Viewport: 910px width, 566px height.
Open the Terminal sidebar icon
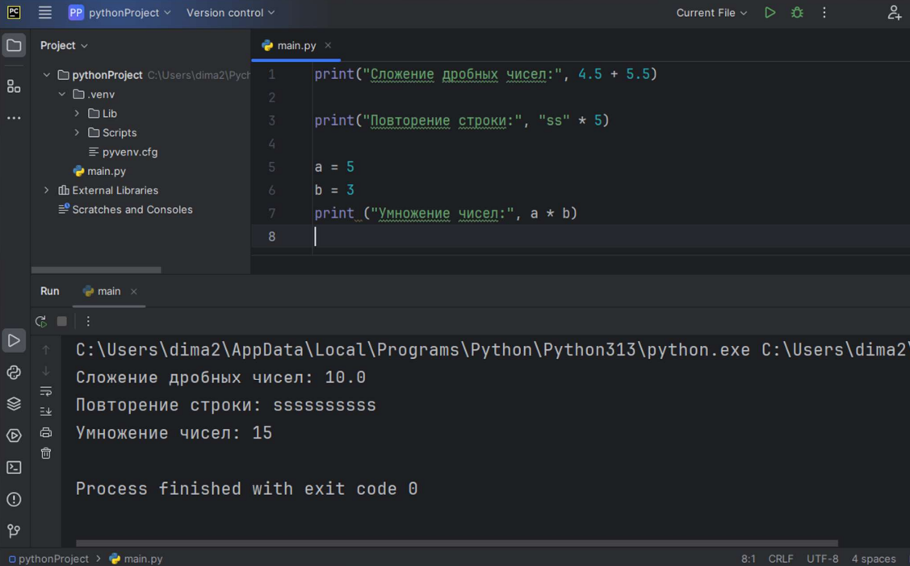[x=14, y=468]
